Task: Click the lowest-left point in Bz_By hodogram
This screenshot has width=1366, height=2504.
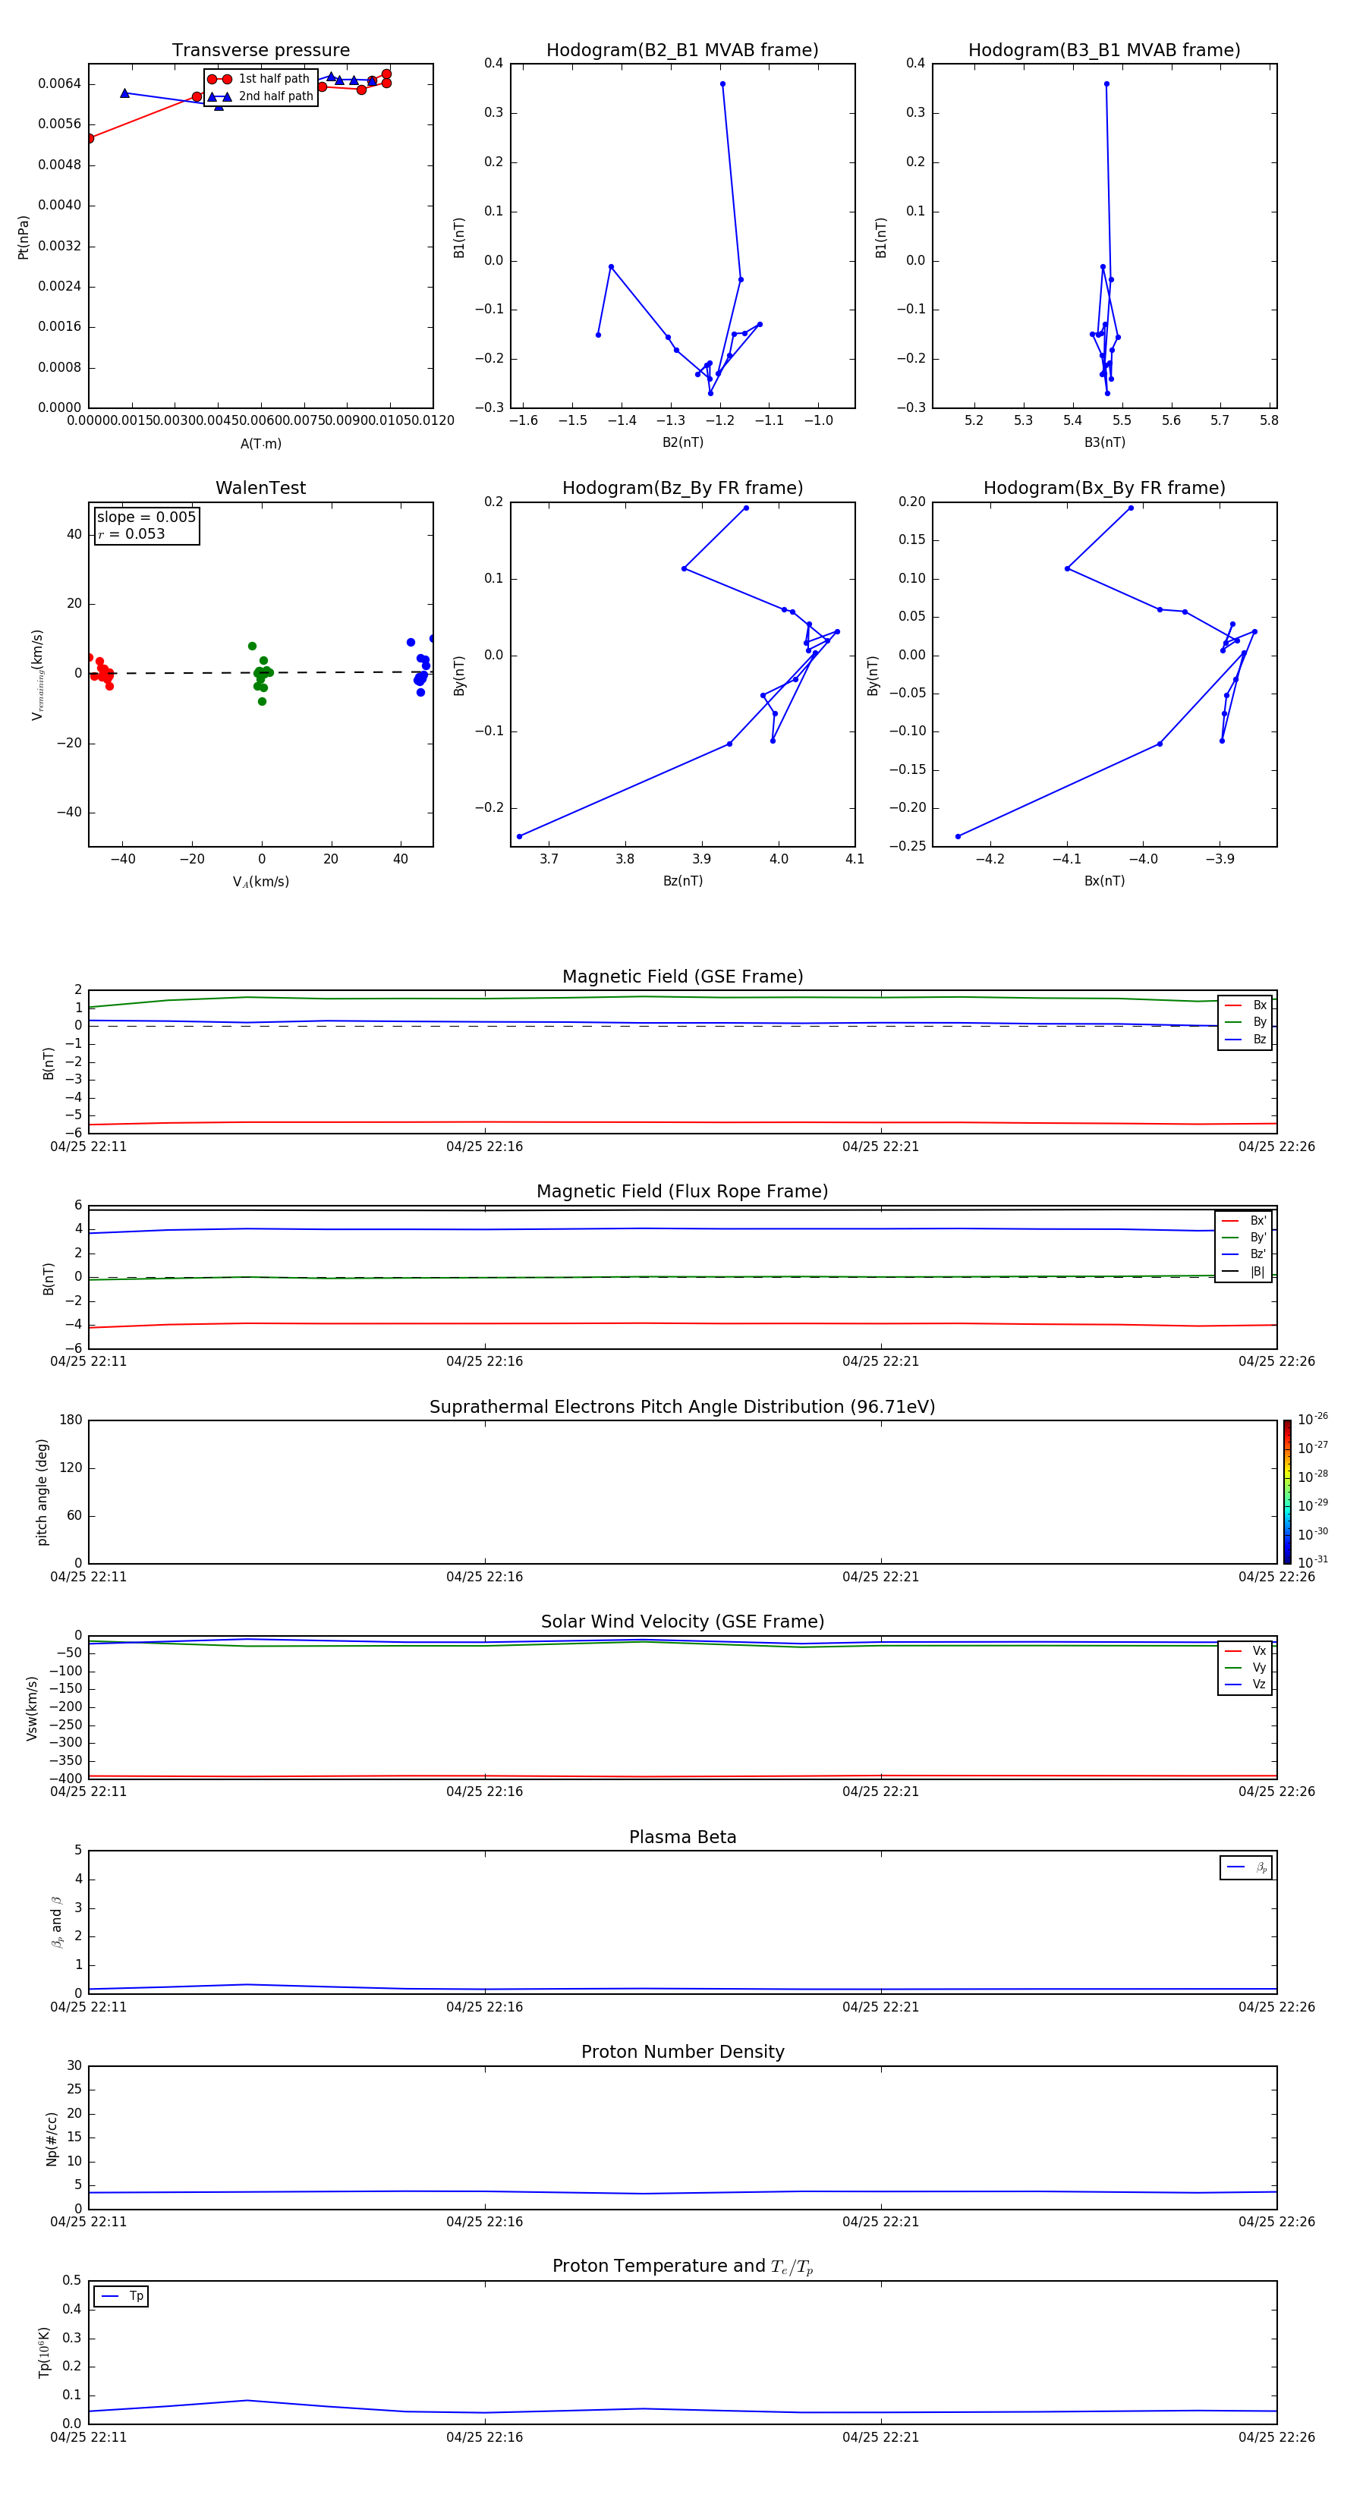Action: point(519,836)
